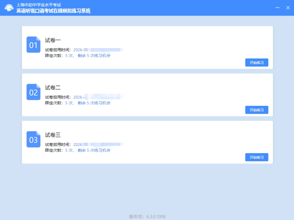Minimize the practice system window
This screenshot has width=294, height=220.
(278, 8)
